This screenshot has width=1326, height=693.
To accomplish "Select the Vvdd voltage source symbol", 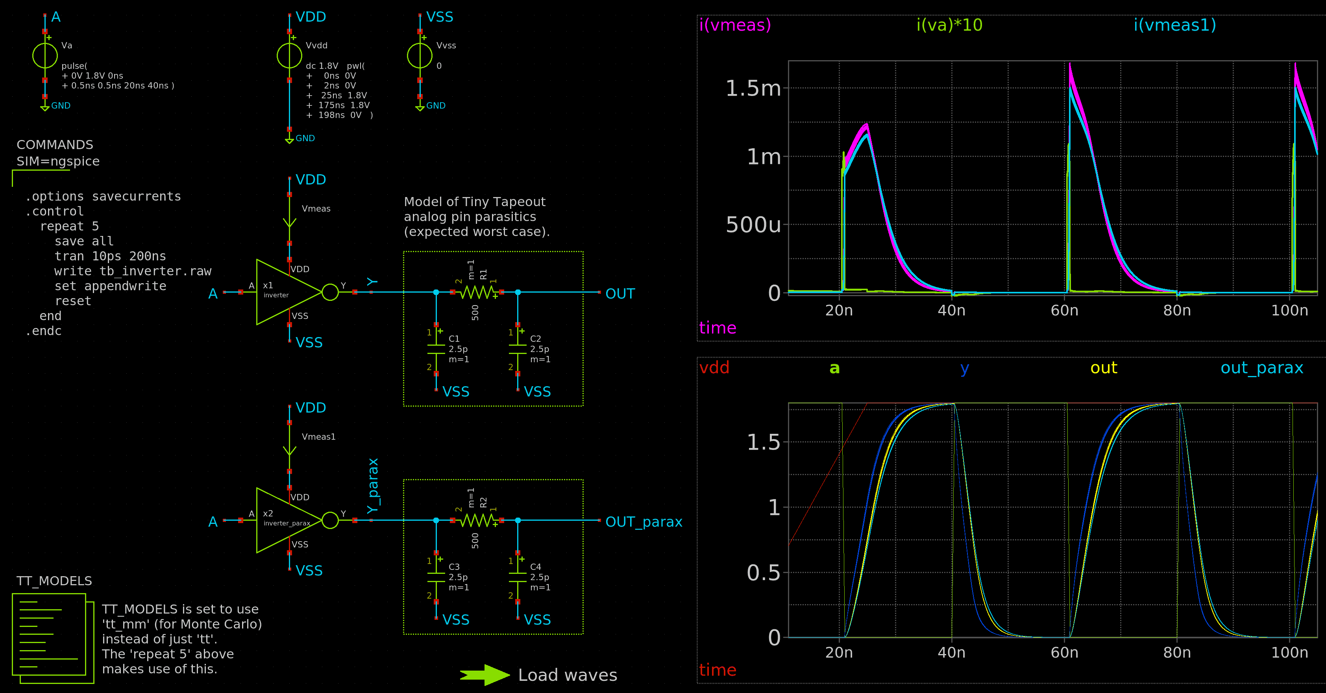I will coord(289,55).
